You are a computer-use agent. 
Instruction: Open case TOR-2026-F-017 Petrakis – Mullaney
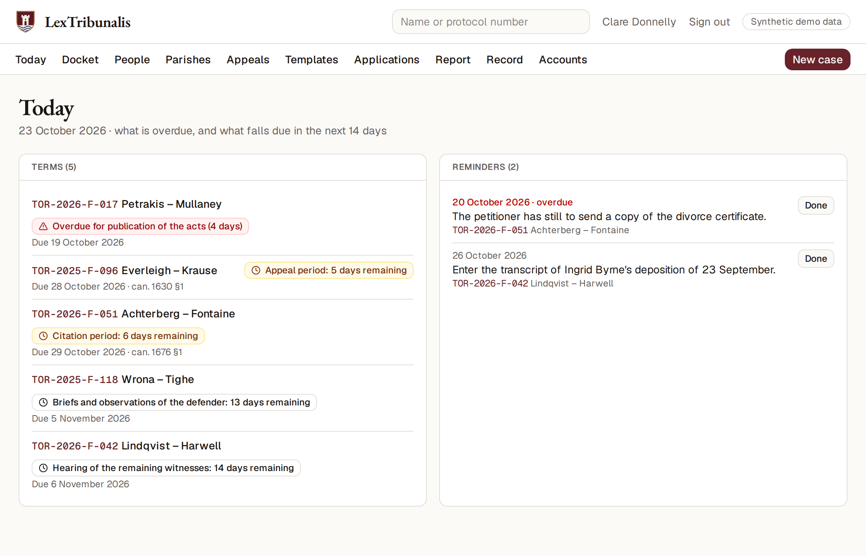click(126, 204)
